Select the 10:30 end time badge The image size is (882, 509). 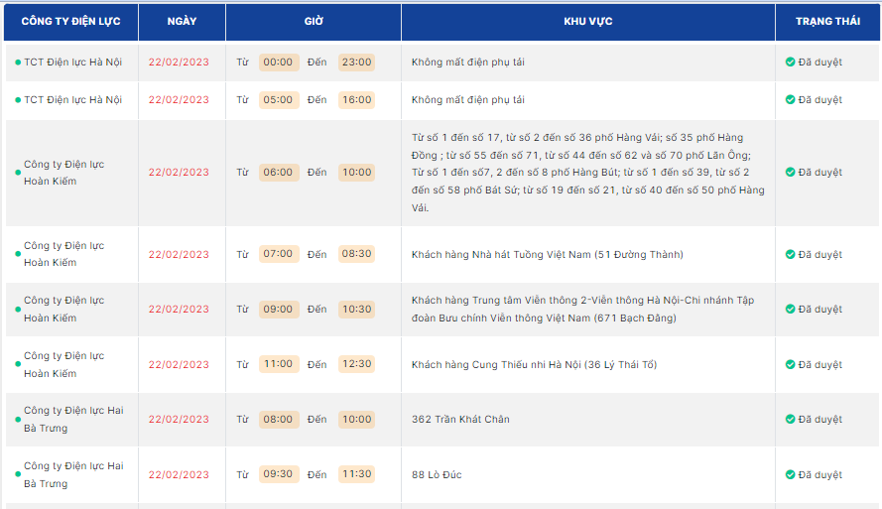click(x=356, y=309)
